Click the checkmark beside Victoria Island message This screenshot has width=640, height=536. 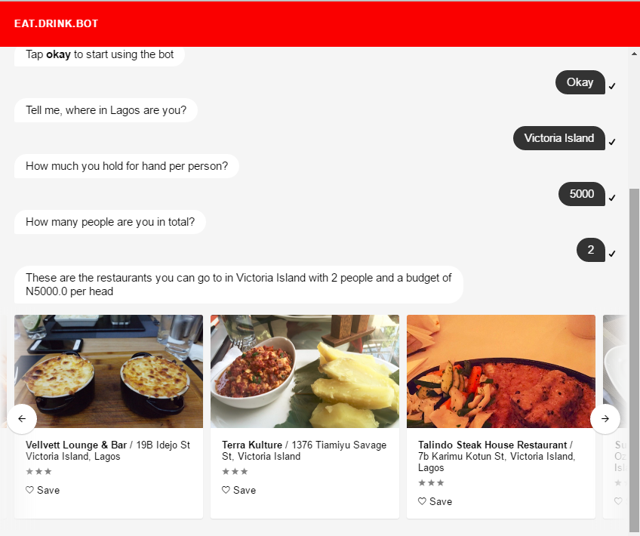[612, 142]
